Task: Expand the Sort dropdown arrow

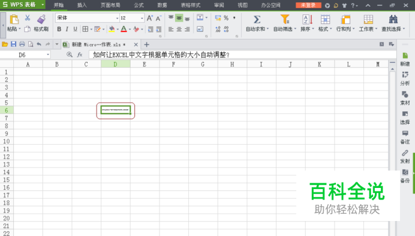Action: click(x=313, y=29)
